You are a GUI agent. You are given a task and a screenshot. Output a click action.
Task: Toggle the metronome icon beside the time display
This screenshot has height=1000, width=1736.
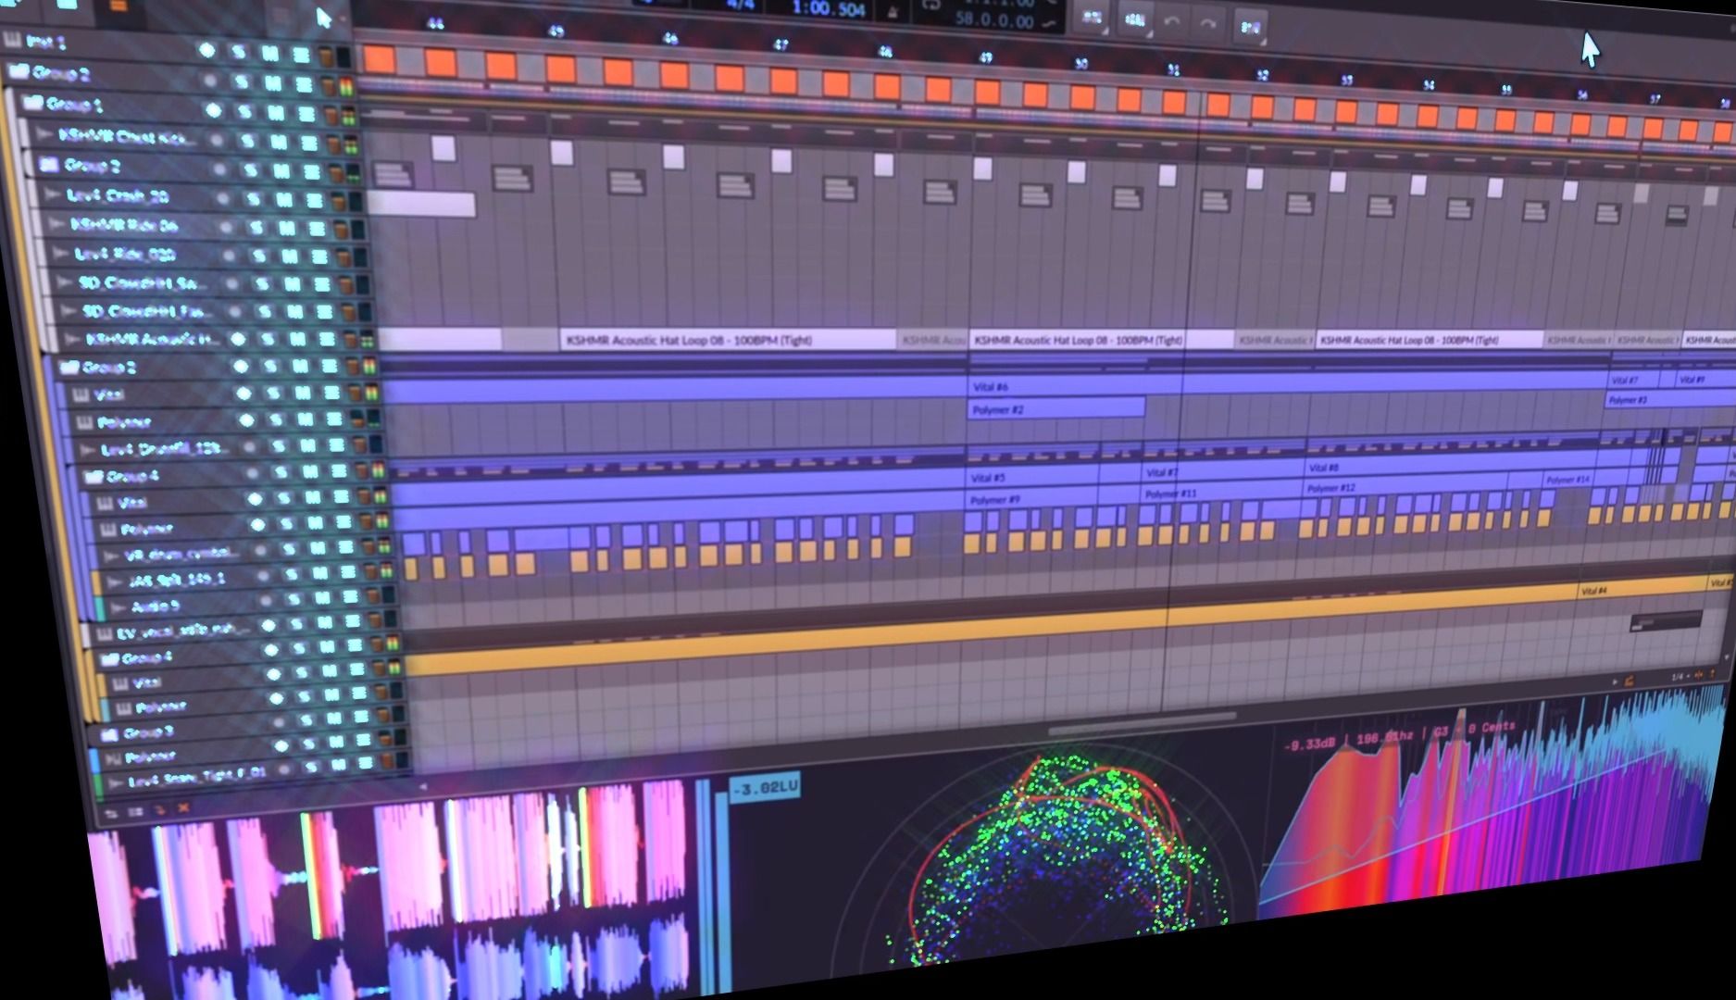(x=893, y=12)
